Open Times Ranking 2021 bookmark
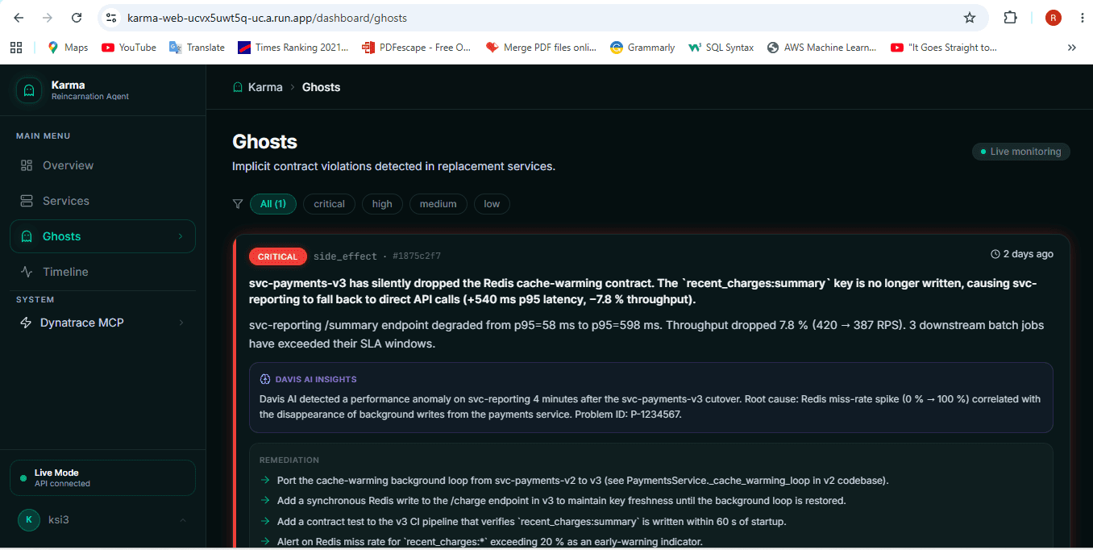Viewport: 1093px width, 550px height. click(x=293, y=48)
